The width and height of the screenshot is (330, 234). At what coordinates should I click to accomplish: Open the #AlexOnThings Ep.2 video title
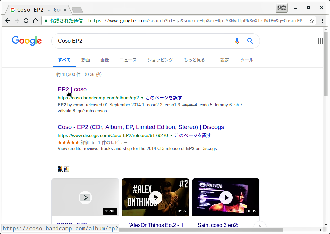tap(155, 225)
